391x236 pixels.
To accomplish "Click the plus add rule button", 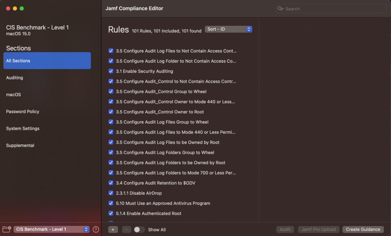I will tap(113, 230).
